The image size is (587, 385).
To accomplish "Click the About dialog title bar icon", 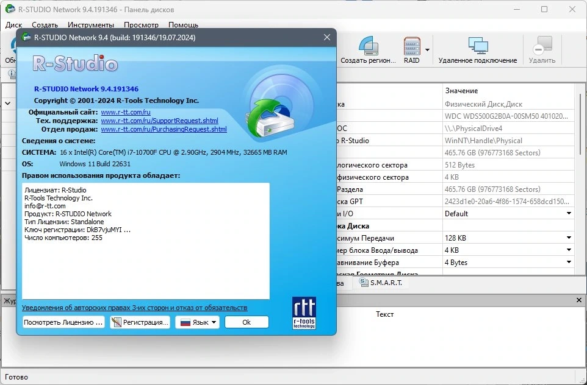I will click(x=26, y=37).
